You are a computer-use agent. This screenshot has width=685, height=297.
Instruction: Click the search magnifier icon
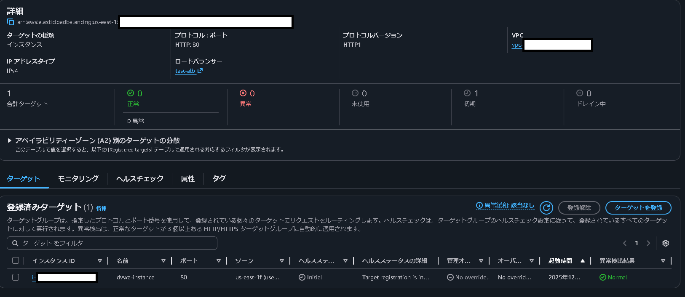[x=15, y=243]
